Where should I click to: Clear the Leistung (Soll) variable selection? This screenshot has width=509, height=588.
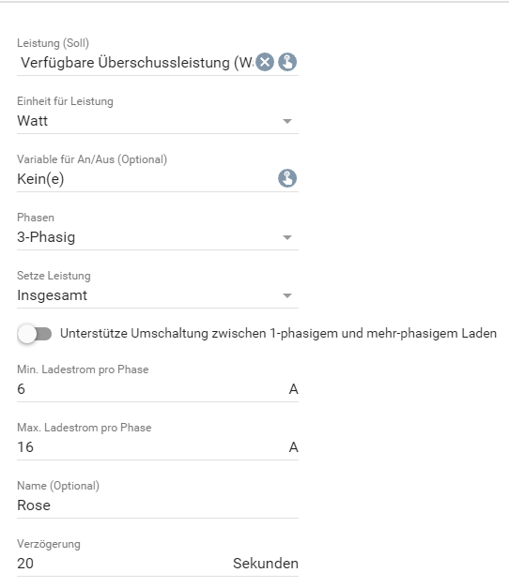click(x=265, y=62)
